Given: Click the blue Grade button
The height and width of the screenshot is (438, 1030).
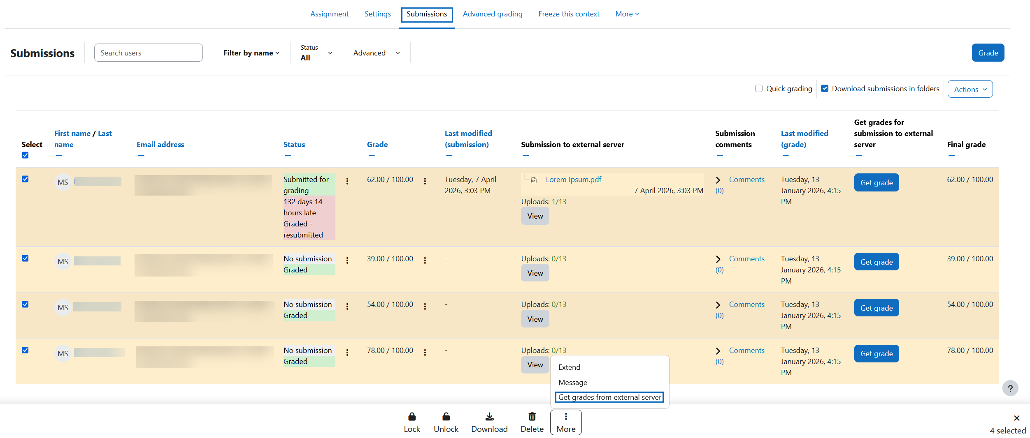Looking at the screenshot, I should click(x=988, y=53).
